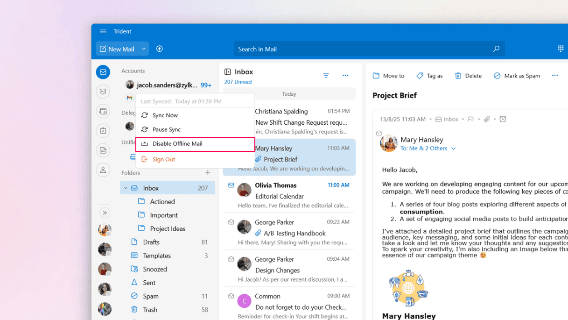Click the filter icon in Inbox header
The image size is (568, 320).
click(x=326, y=76)
